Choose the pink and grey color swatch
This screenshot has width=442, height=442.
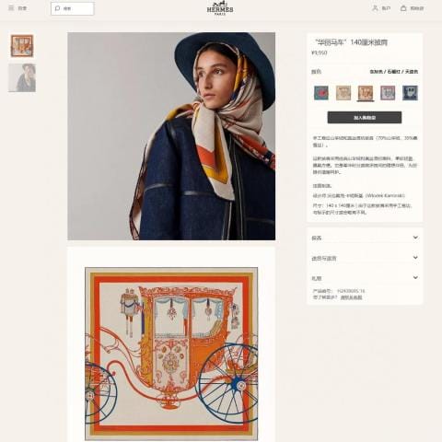388,93
